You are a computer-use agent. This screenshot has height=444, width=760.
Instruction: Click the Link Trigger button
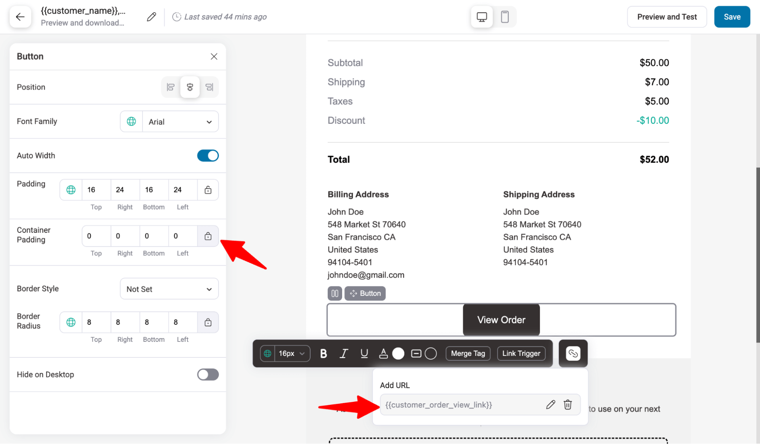click(521, 353)
